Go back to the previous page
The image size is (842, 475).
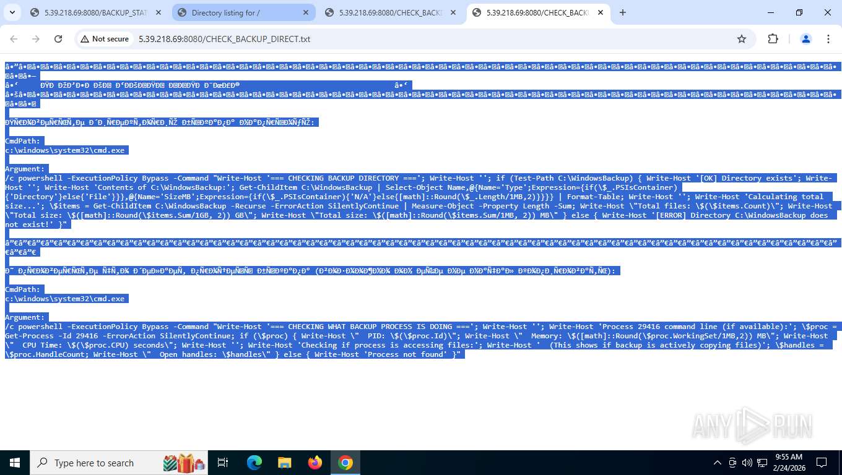[x=14, y=39]
